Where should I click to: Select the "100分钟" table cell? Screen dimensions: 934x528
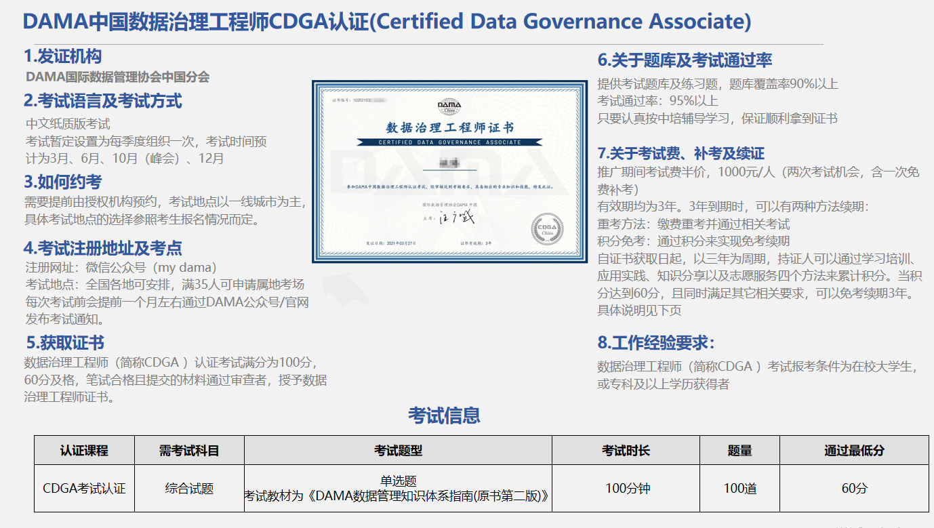tap(626, 489)
